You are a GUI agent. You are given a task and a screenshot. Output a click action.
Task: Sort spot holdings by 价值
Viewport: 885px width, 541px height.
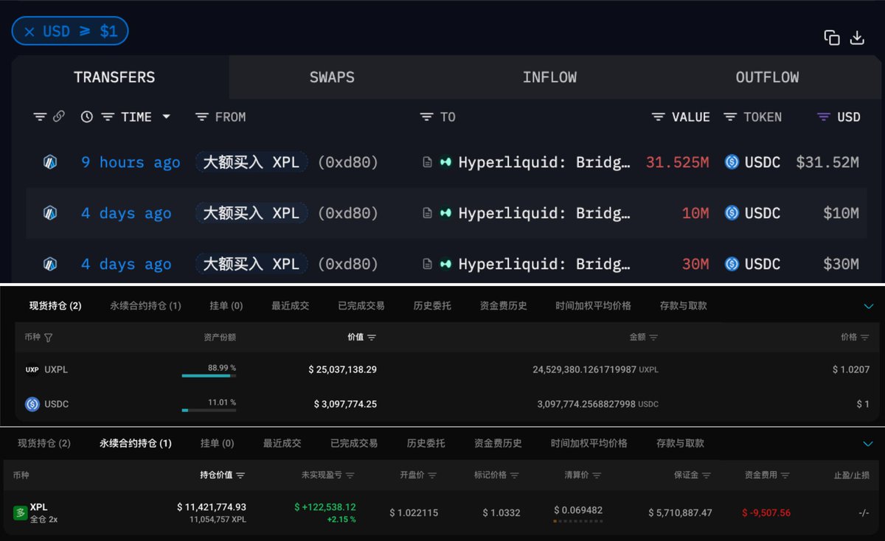point(361,338)
